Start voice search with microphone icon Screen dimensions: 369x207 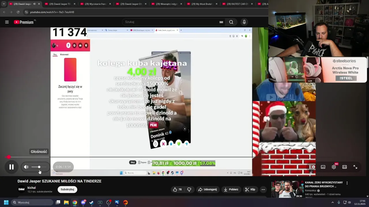pos(244,22)
